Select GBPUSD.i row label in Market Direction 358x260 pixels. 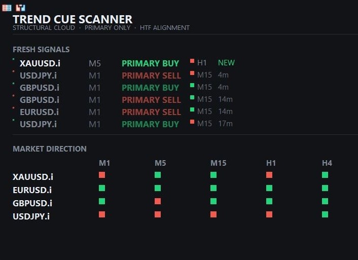[32, 203]
